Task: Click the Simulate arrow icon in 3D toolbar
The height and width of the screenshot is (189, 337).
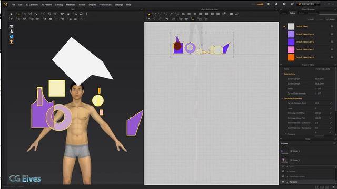Action: coord(11,14)
